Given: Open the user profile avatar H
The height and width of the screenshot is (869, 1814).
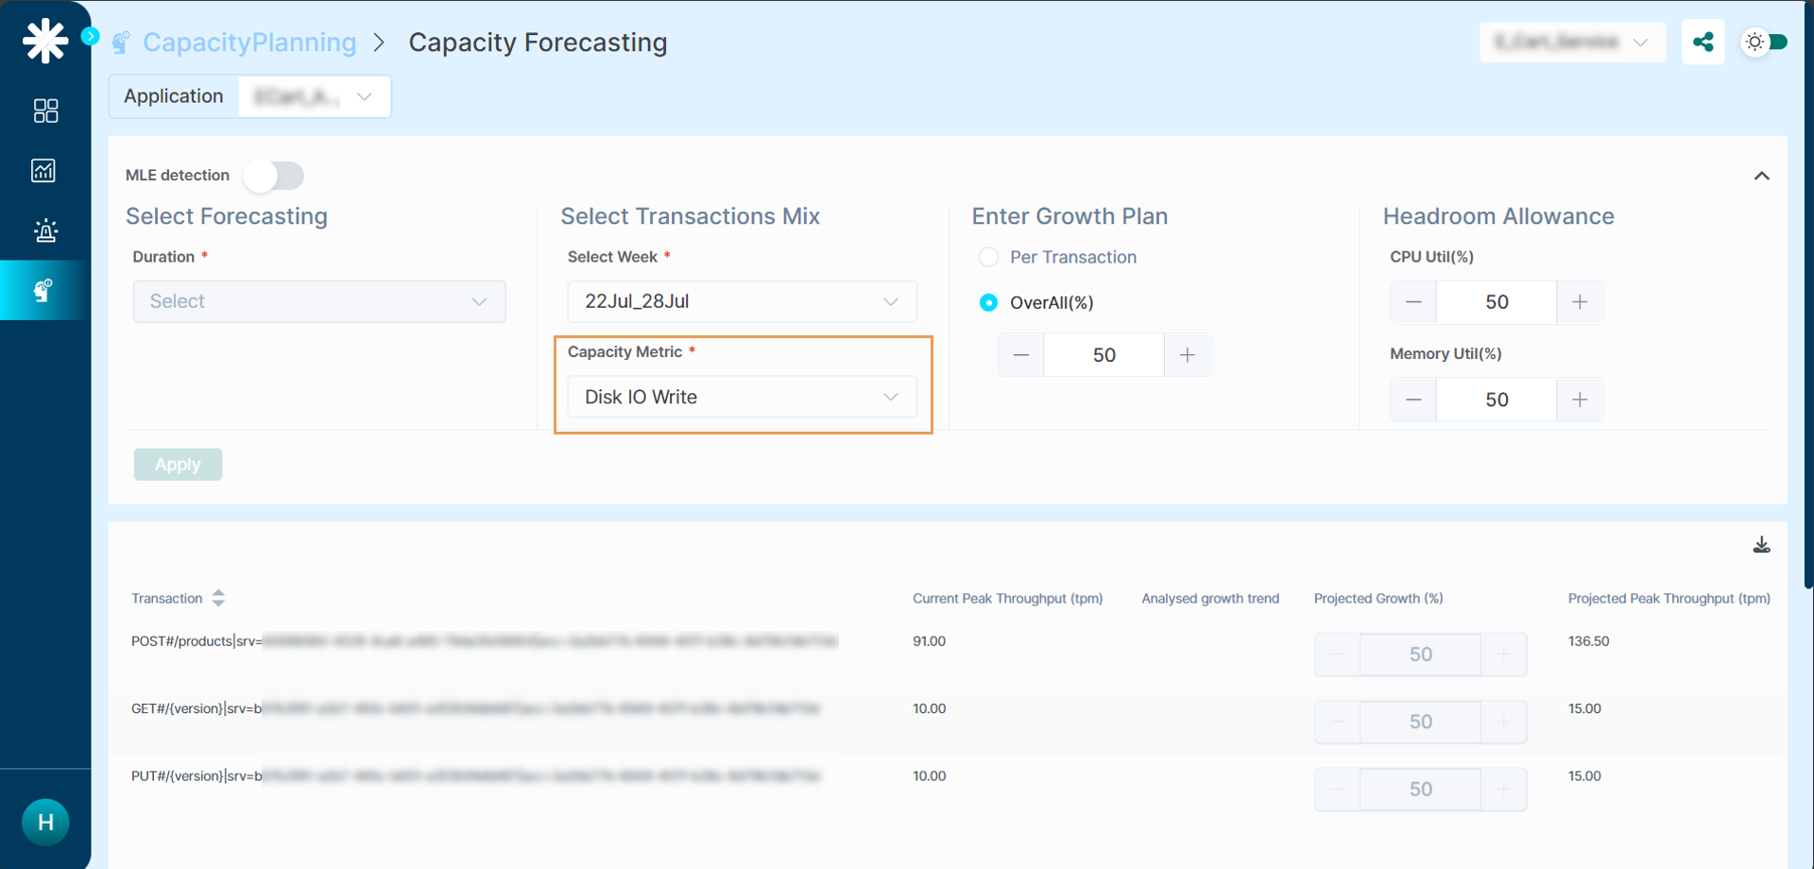Looking at the screenshot, I should point(45,822).
